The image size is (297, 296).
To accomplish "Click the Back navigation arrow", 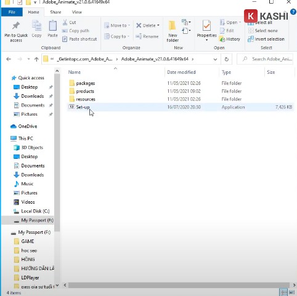I will pyautogui.click(x=9, y=59).
